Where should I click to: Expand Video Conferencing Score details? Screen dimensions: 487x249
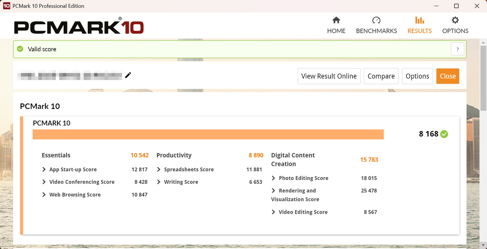tap(44, 182)
